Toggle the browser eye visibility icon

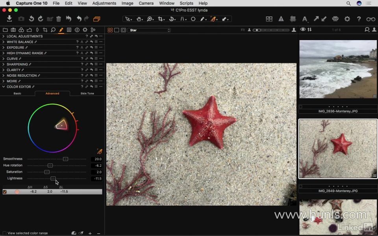[303, 29]
